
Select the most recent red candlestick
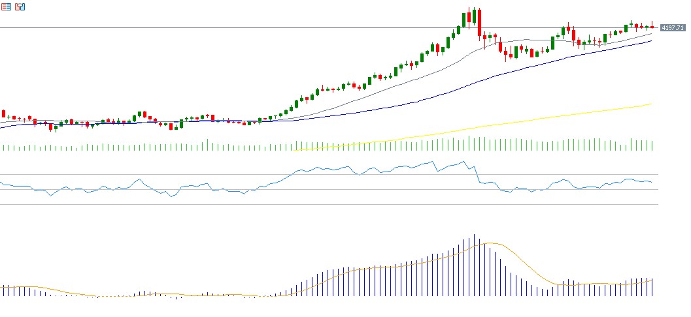[x=652, y=26]
